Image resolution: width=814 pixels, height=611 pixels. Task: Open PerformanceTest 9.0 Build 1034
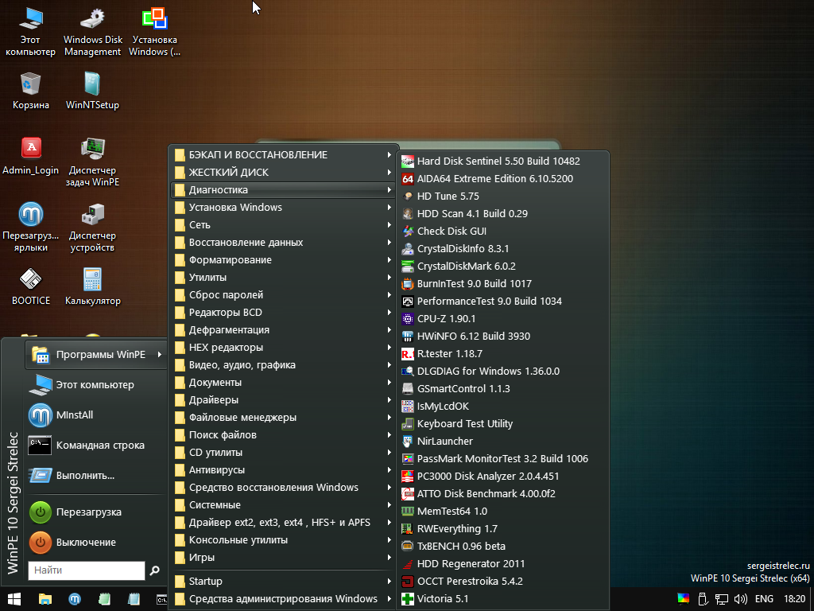(502, 302)
